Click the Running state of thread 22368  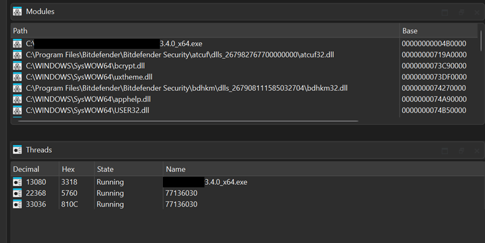110,193
